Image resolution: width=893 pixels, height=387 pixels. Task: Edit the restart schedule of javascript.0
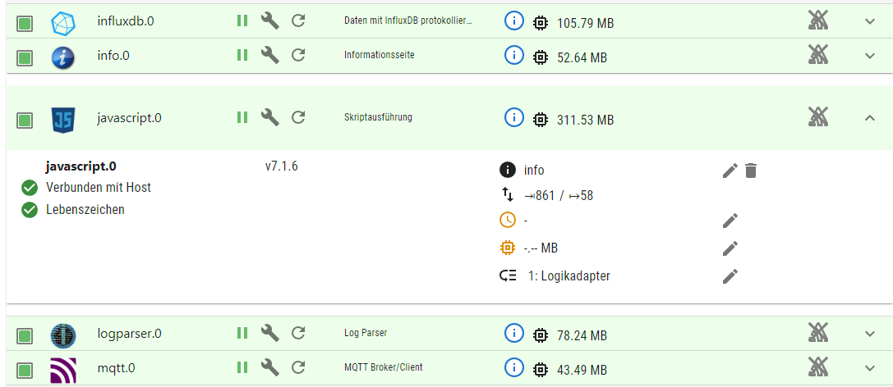click(x=730, y=221)
